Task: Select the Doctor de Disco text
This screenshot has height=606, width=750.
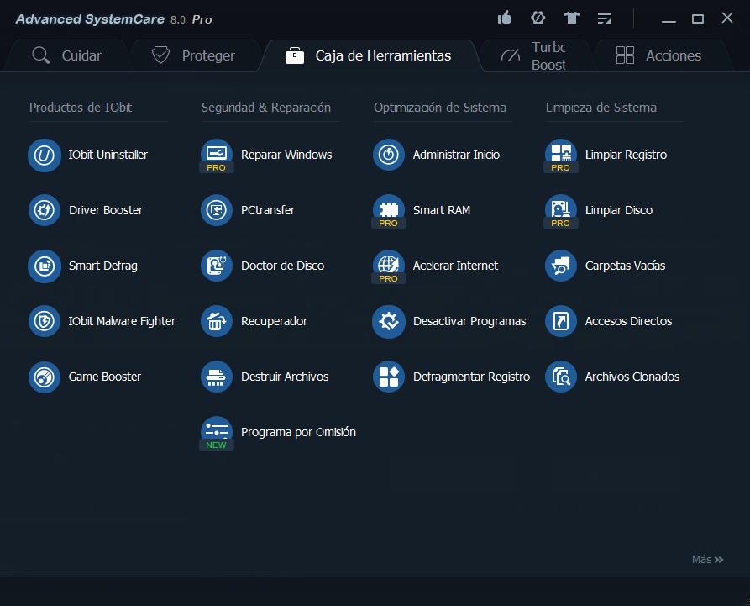Action: tap(283, 266)
